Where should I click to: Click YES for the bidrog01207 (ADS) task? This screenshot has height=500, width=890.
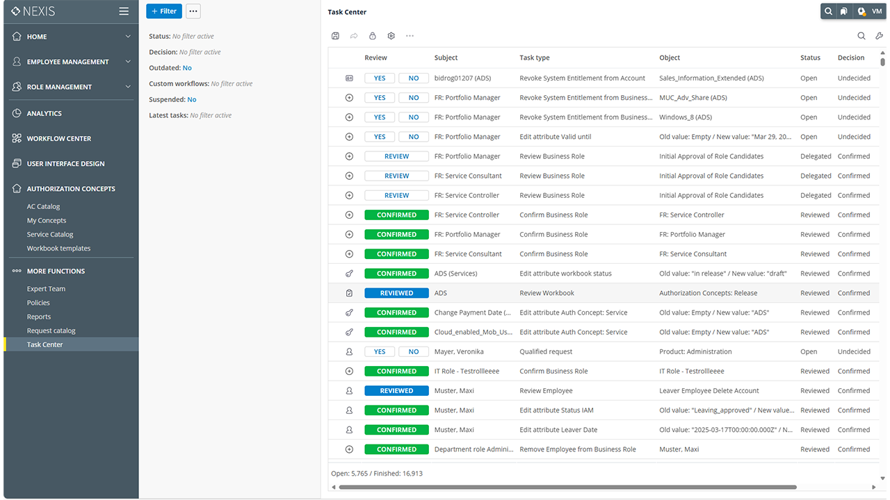380,78
